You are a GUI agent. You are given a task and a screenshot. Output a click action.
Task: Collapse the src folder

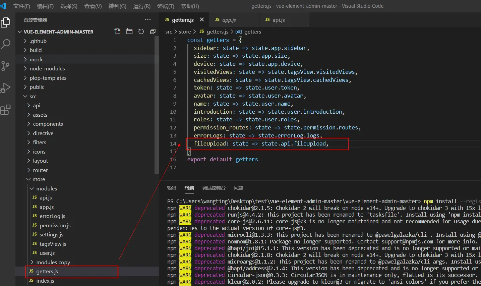[33, 96]
